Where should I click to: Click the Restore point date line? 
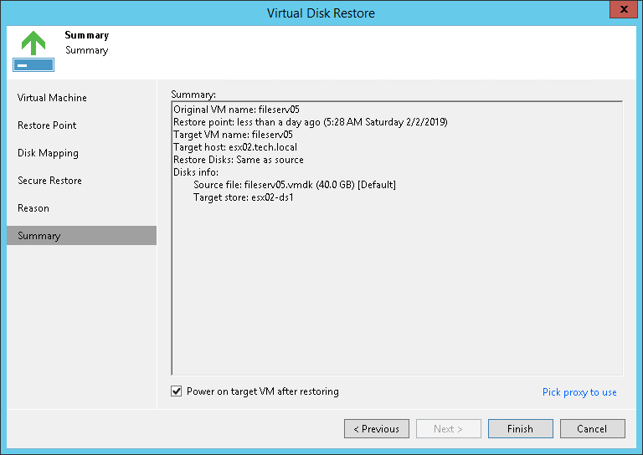(310, 122)
